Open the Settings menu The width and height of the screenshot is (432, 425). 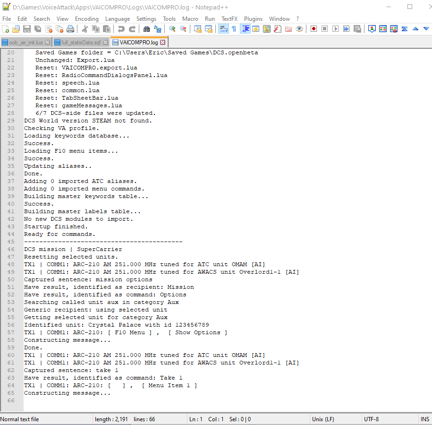pyautogui.click(x=146, y=19)
